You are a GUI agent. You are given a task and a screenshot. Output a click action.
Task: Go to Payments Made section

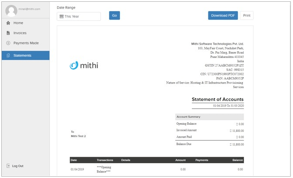pos(26,43)
